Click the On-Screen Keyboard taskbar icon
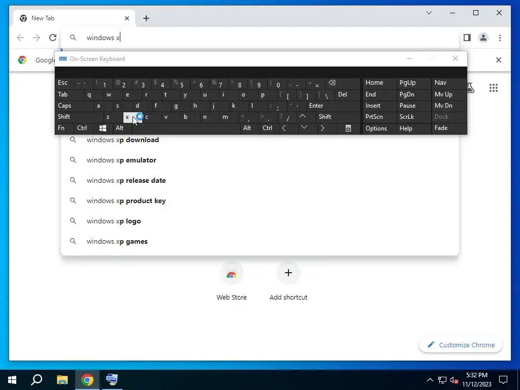Image resolution: width=520 pixels, height=390 pixels. tap(112, 380)
